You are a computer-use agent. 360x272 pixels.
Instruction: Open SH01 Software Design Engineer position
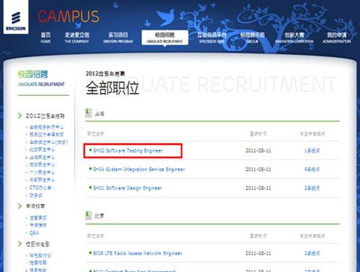pos(128,188)
